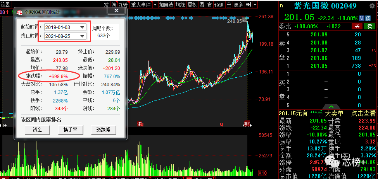Click the 50545 volume axis label
Screen dimensions: 378x179
tap(265, 135)
